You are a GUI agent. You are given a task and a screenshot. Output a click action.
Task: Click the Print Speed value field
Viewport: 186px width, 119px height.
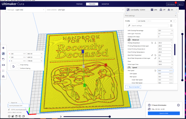[x=165, y=70]
